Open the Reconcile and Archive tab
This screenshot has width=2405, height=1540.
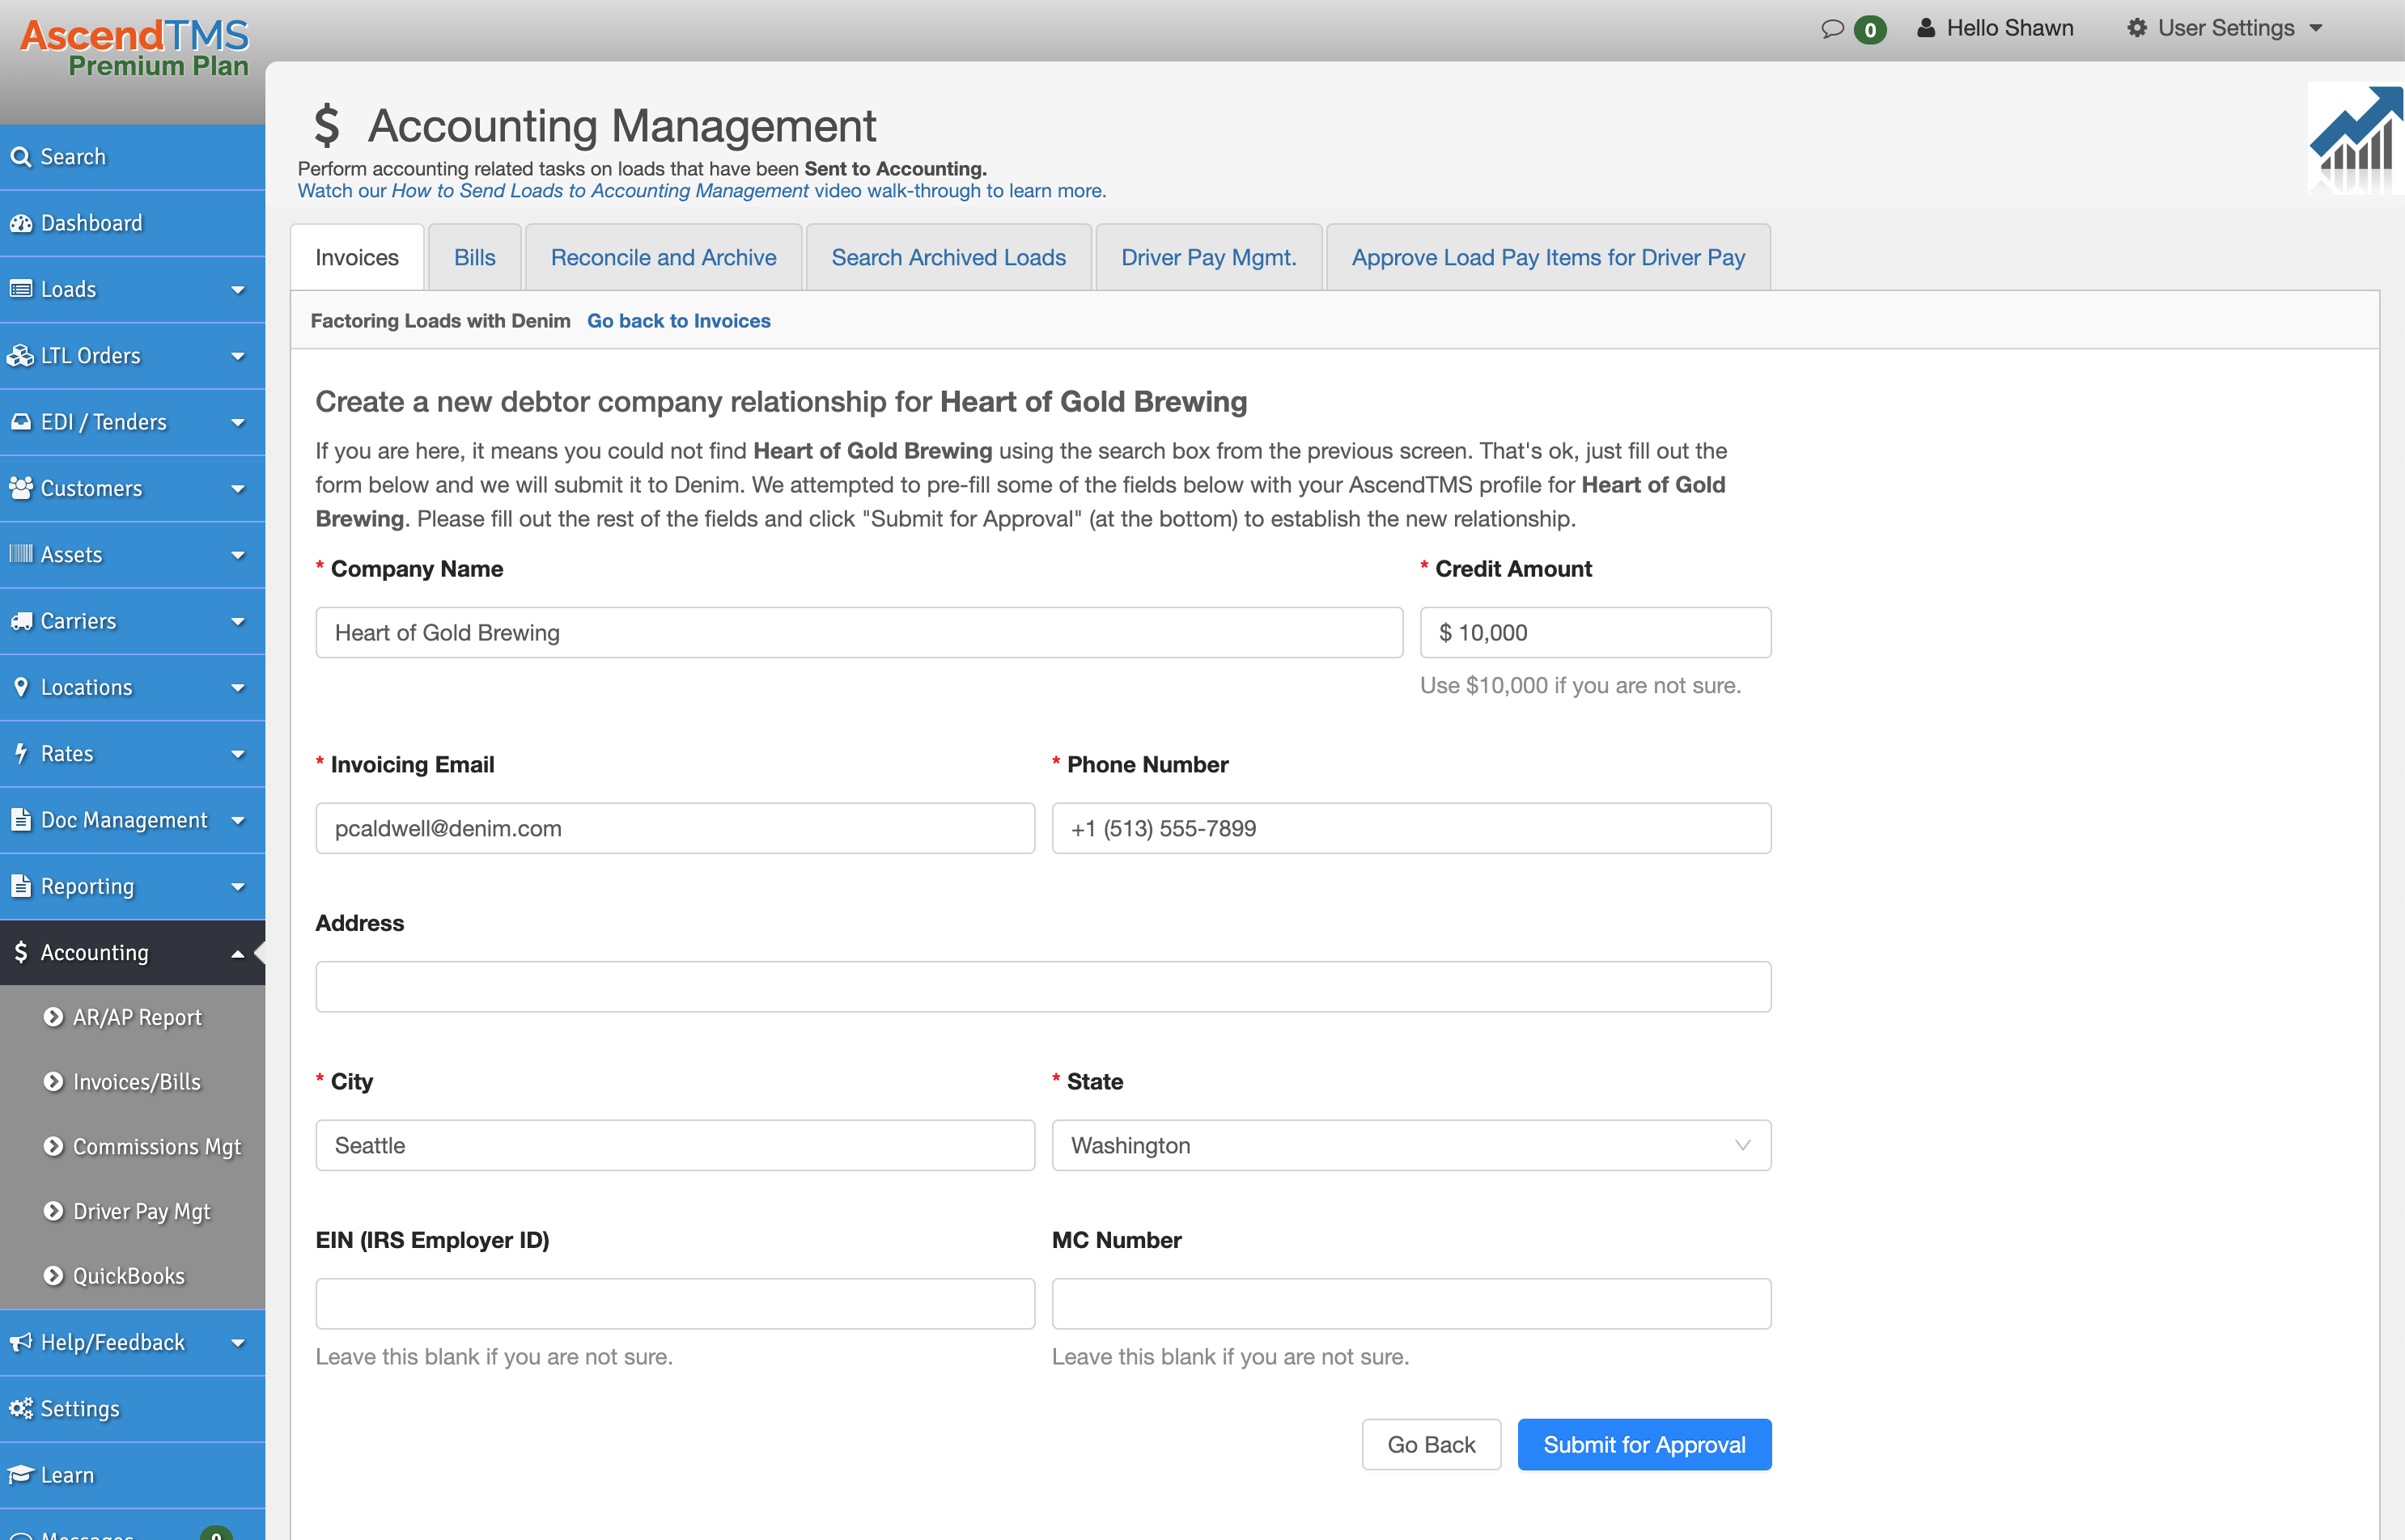(x=664, y=257)
